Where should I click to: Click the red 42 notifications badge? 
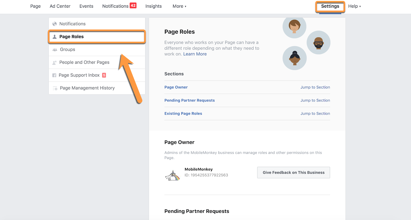133,6
